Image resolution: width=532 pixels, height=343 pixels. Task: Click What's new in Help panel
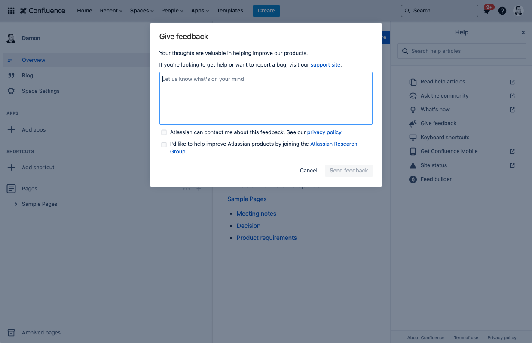[x=435, y=110]
